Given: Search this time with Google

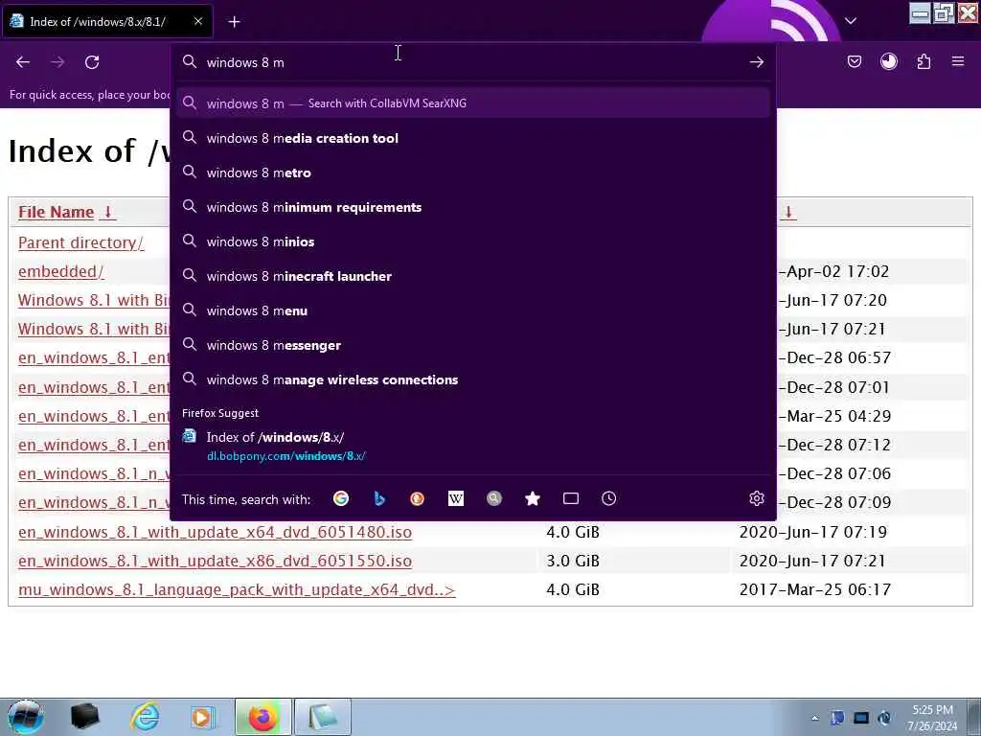Looking at the screenshot, I should pos(341,498).
